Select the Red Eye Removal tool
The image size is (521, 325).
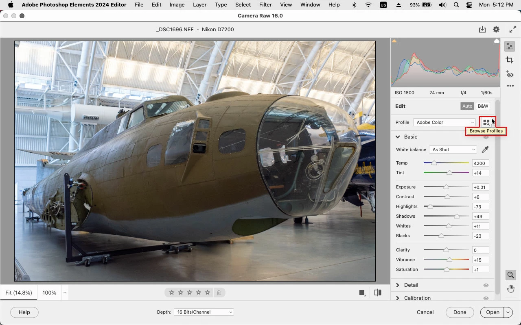click(x=510, y=74)
